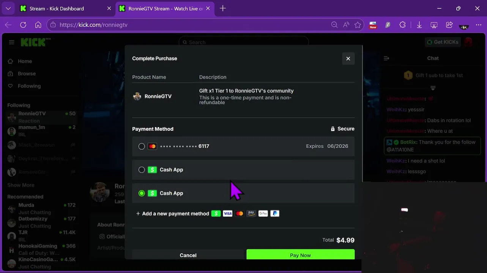Add this page to favorites star

click(358, 25)
